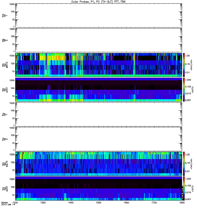
Task: Click the '<|mV/m|>' unit label of thc edc12 color bar
Action: [191, 164]
